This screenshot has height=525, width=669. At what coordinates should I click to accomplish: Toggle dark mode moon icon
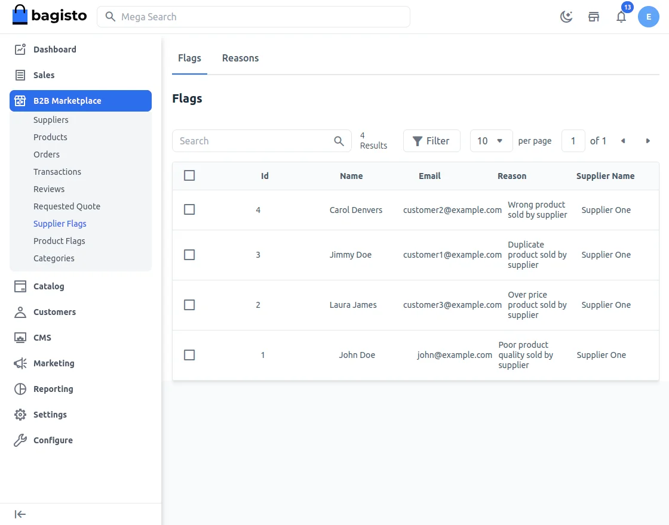[x=566, y=17]
